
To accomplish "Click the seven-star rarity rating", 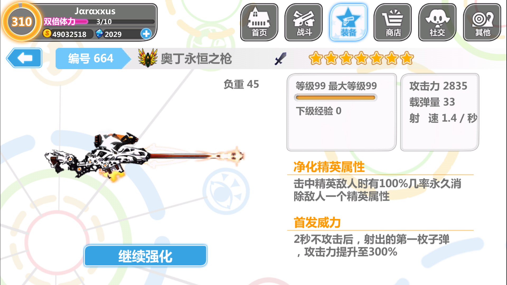I will tap(361, 58).
